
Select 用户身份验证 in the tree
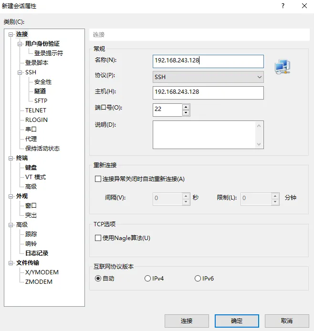(x=42, y=44)
